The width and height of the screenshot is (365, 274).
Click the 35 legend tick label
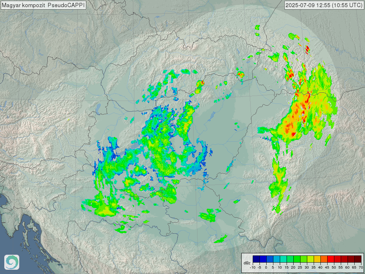(x=314, y=268)
